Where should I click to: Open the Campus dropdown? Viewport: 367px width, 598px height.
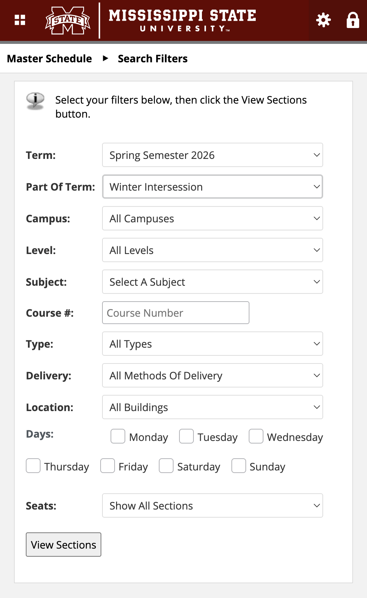tap(212, 218)
